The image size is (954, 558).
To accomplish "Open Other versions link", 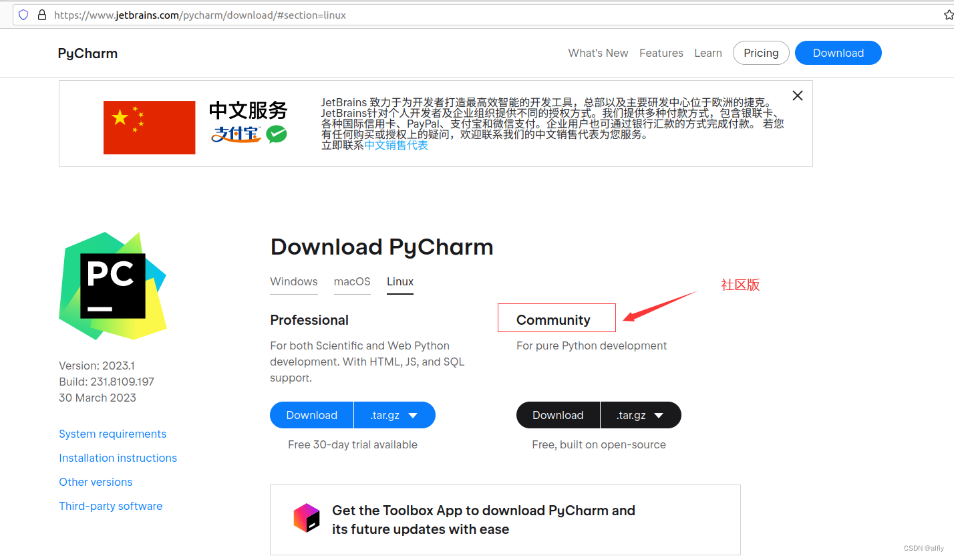I will (96, 482).
